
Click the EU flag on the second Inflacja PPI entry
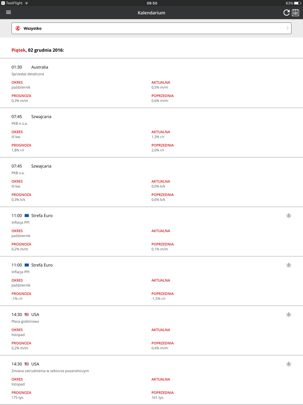26,265
